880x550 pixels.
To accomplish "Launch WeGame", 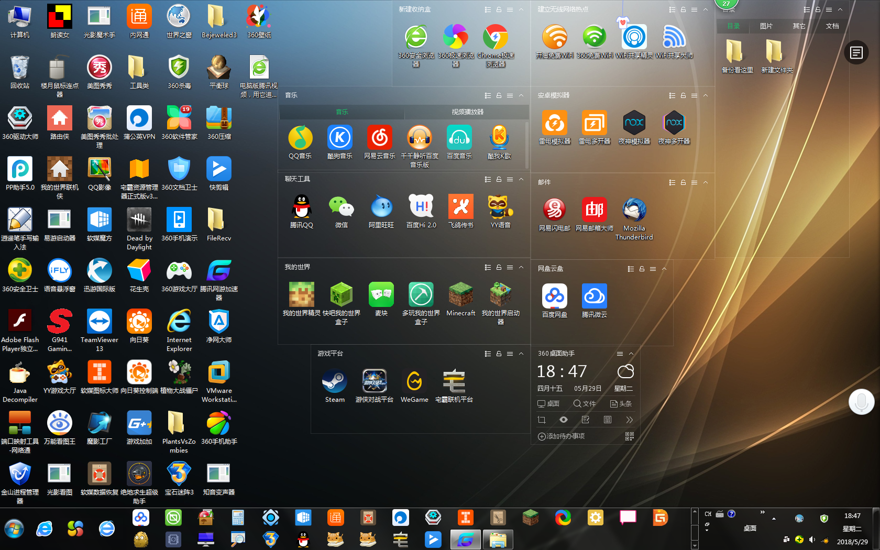I will pos(414,381).
